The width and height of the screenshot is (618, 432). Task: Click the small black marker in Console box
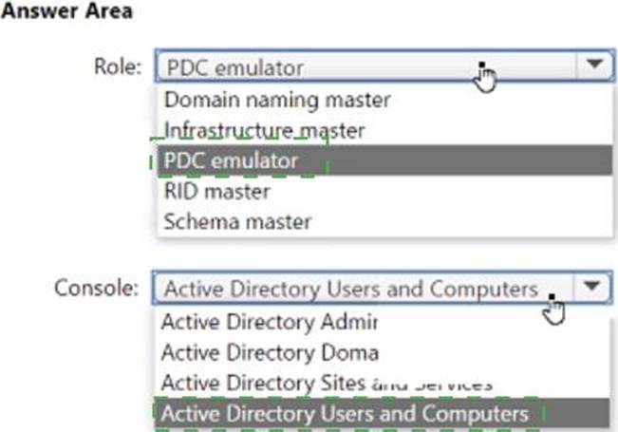pyautogui.click(x=552, y=295)
